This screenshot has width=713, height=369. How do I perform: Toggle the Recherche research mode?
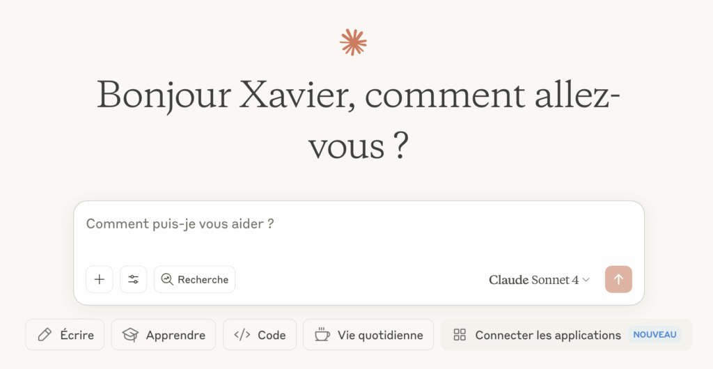195,279
